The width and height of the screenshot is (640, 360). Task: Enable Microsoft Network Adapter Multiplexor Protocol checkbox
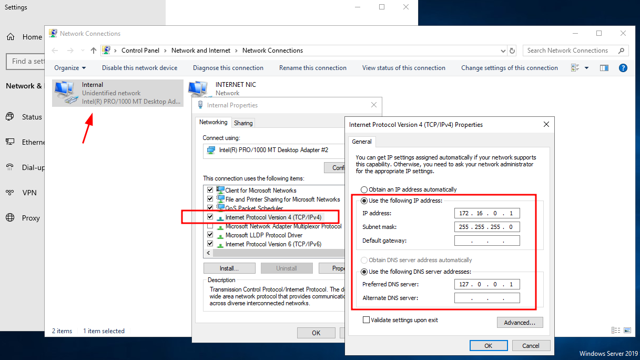tap(210, 226)
